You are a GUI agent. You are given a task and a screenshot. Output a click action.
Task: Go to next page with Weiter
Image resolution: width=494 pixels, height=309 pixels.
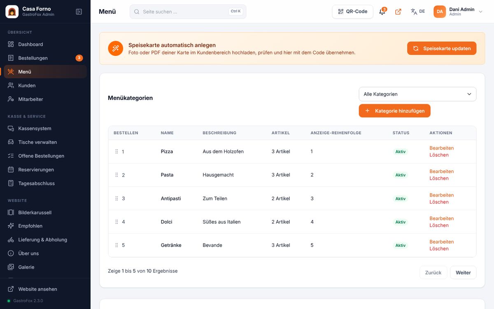click(463, 273)
